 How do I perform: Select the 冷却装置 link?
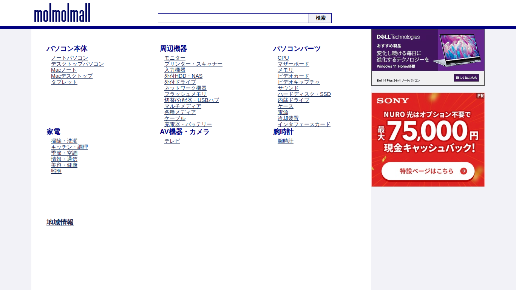tap(288, 118)
